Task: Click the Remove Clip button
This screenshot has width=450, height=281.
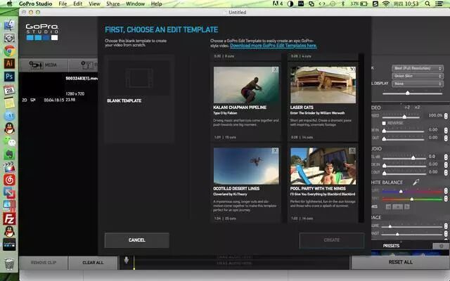Action: [44, 263]
